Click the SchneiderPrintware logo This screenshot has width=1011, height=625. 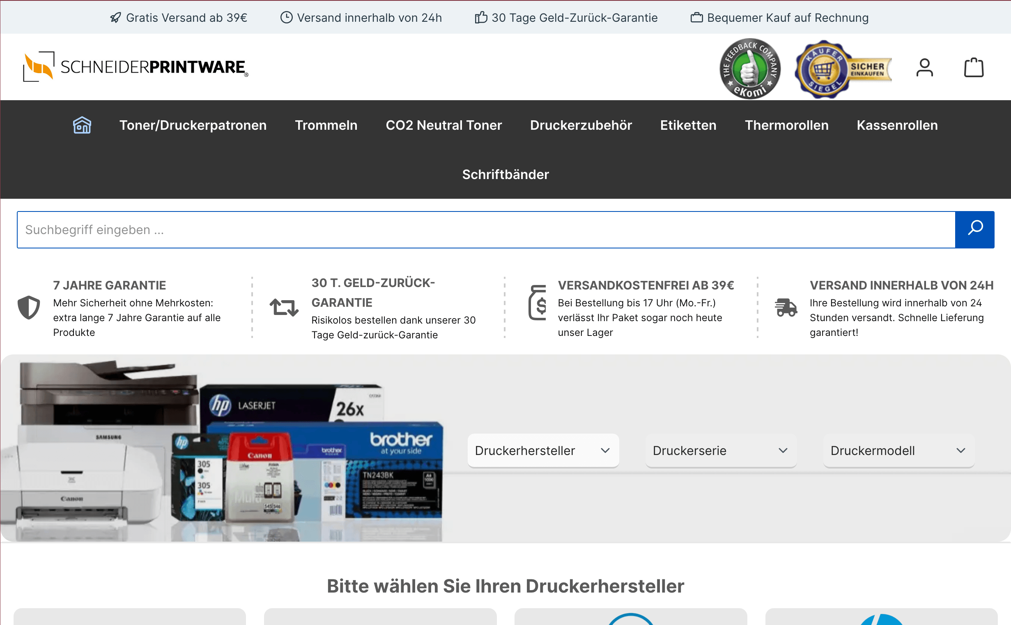(x=136, y=67)
